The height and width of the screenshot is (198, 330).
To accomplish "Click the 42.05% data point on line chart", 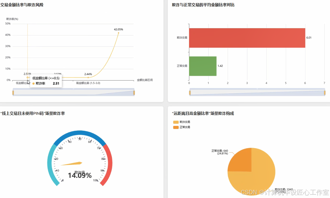I will click(119, 33).
